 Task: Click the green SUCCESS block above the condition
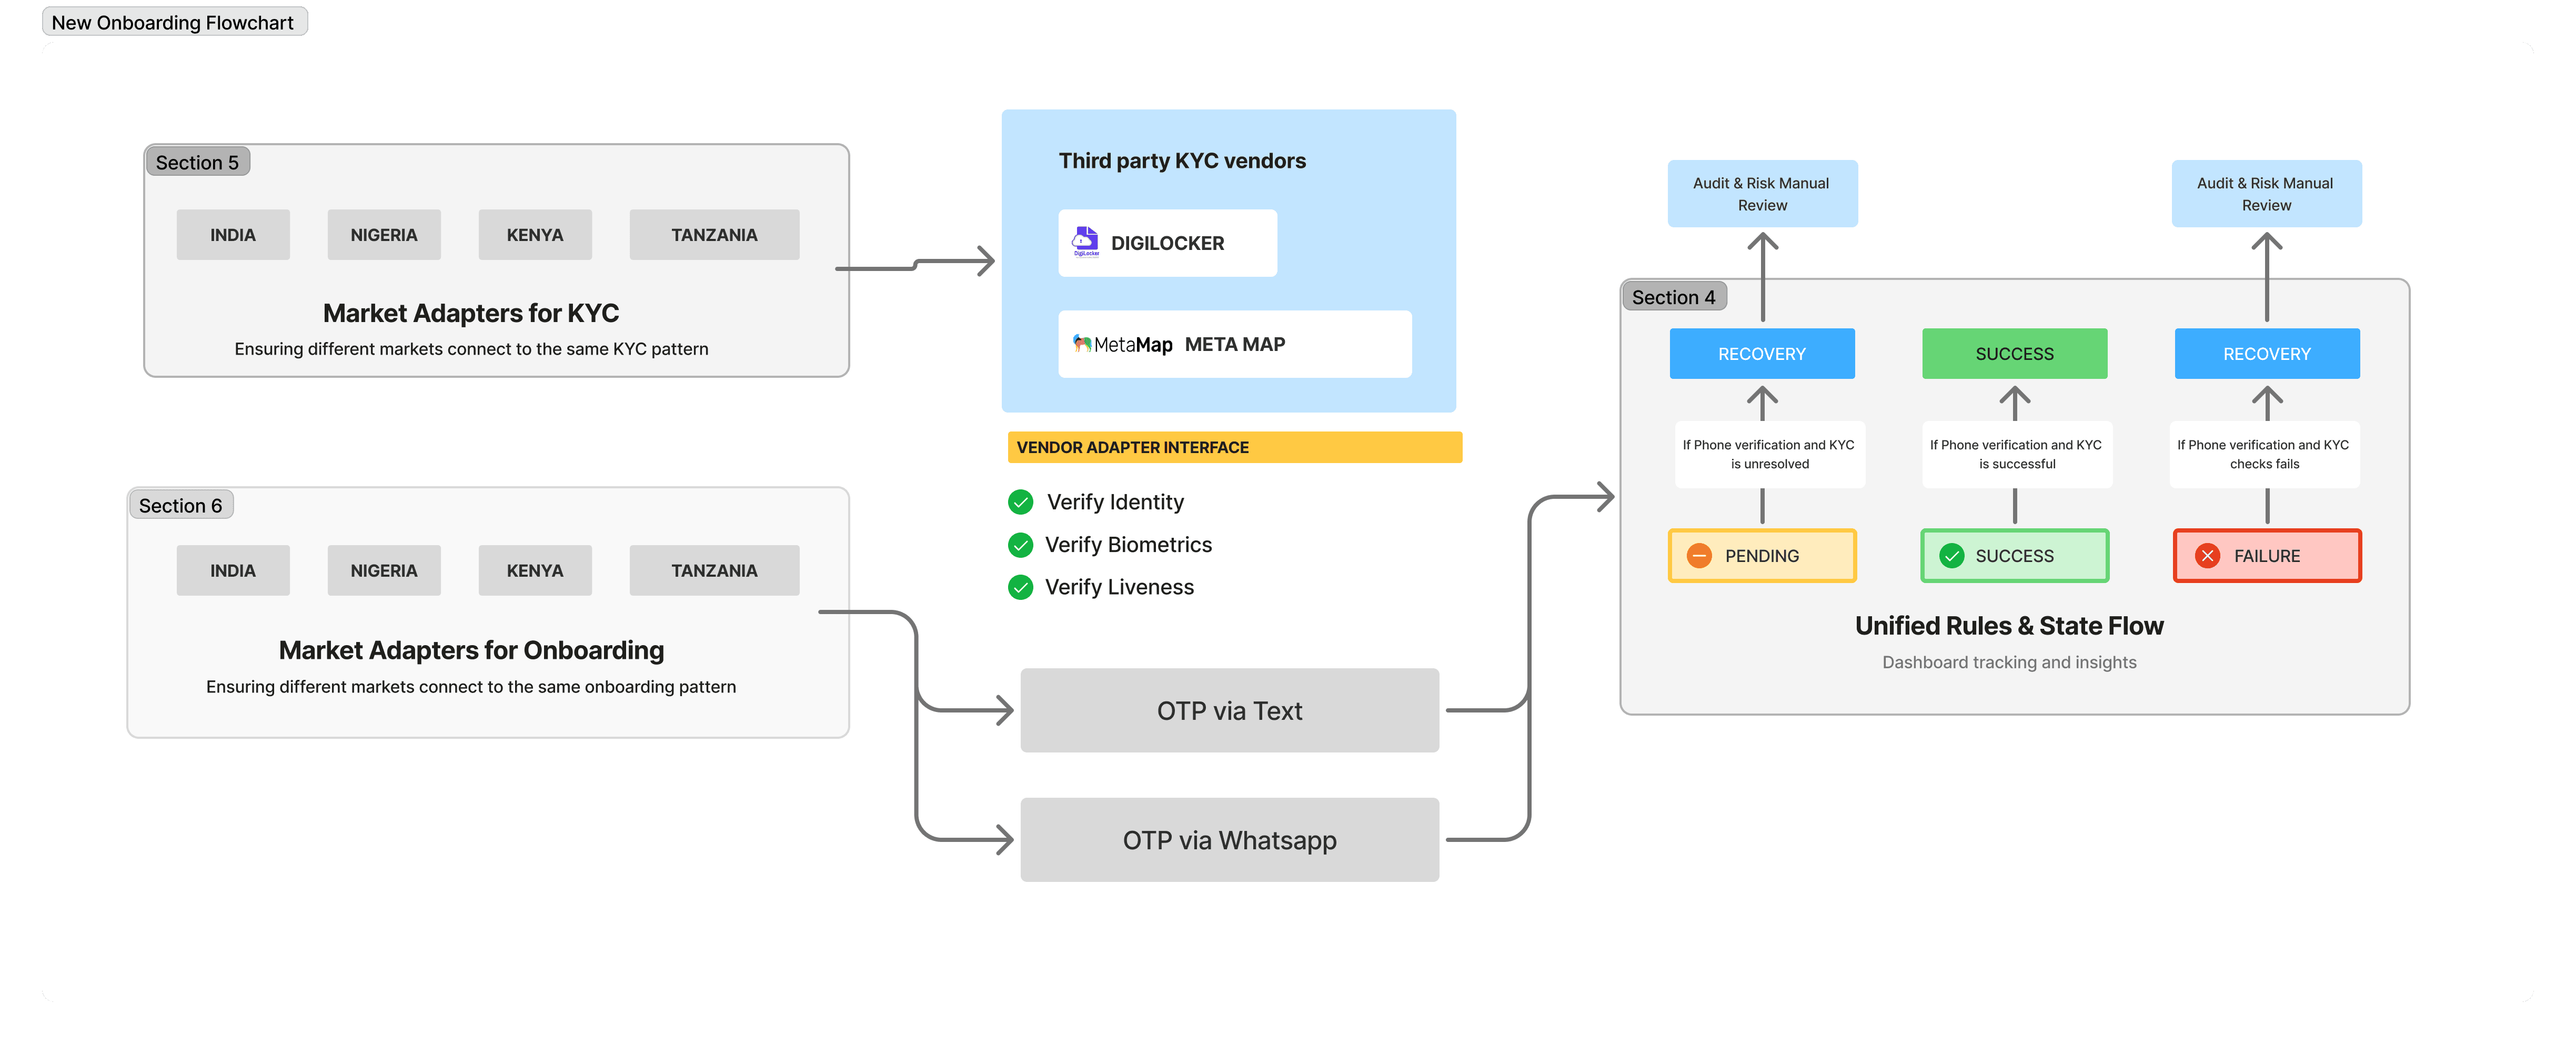coord(2014,354)
